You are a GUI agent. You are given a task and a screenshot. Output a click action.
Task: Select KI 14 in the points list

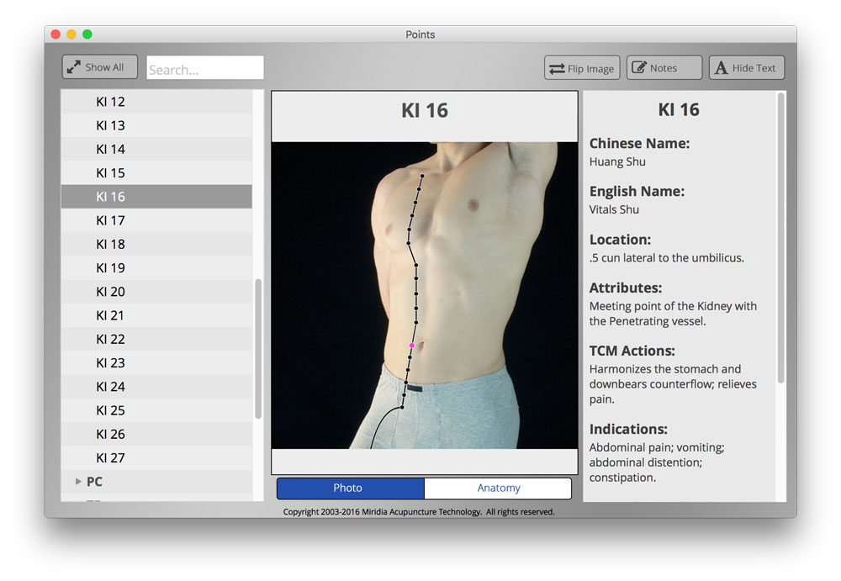pos(156,149)
